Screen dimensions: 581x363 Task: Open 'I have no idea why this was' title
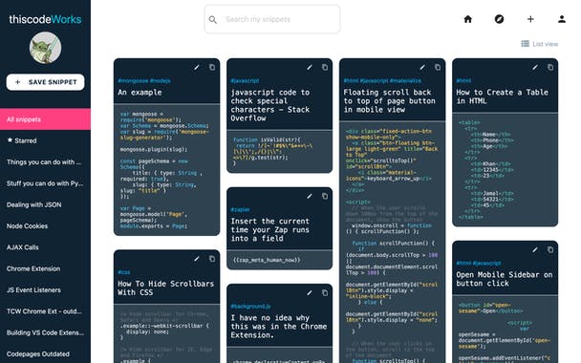click(x=279, y=327)
